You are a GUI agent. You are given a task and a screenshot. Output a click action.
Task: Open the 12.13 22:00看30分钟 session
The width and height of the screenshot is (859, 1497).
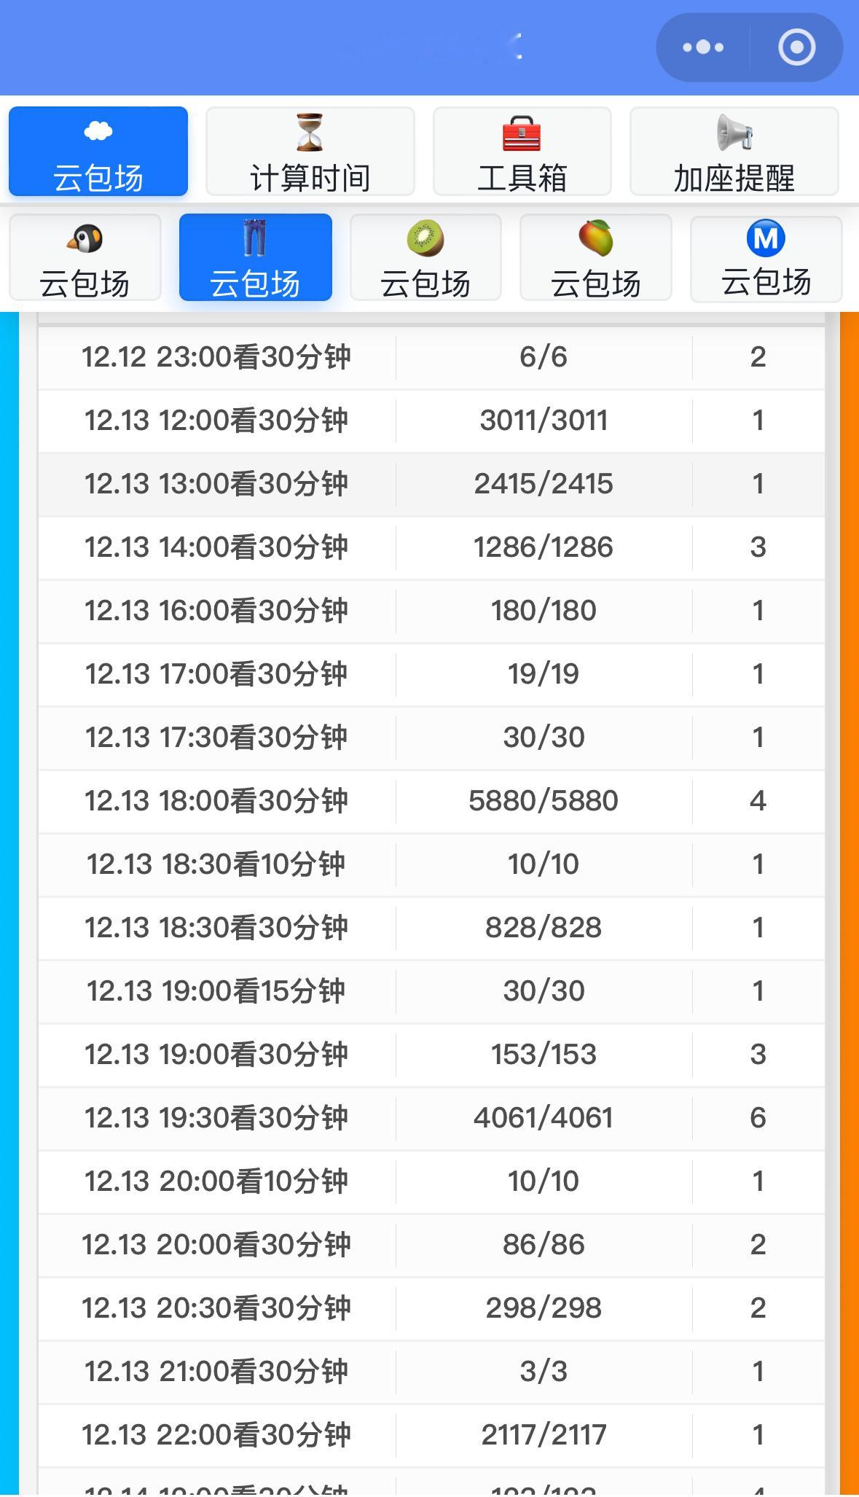tap(431, 1435)
